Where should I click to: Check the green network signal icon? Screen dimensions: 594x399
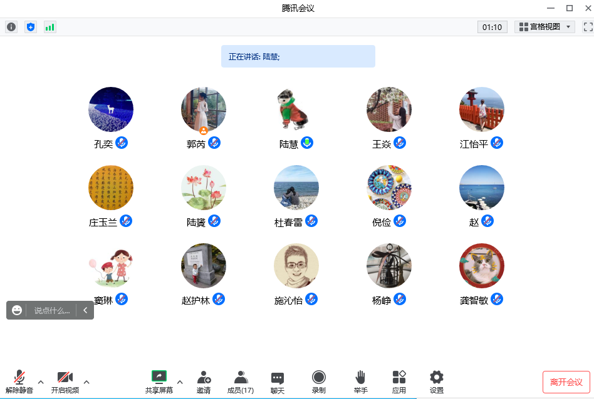(50, 27)
